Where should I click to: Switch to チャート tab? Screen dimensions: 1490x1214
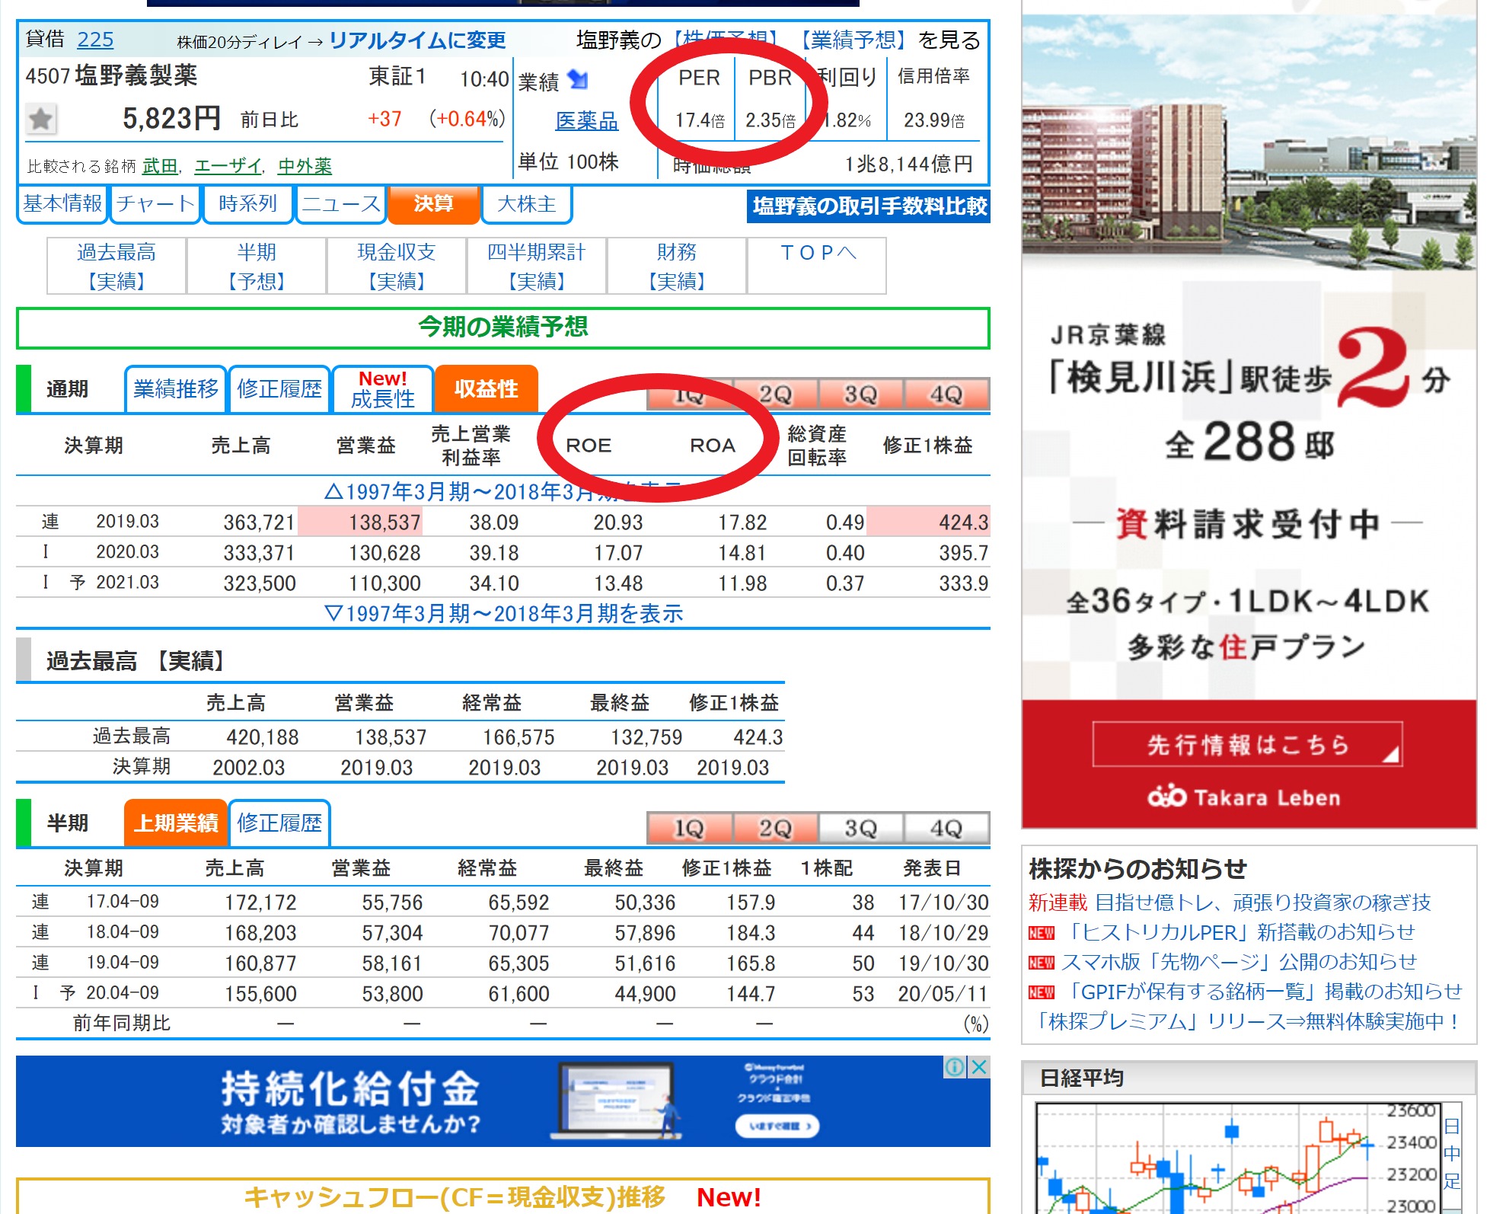click(155, 204)
